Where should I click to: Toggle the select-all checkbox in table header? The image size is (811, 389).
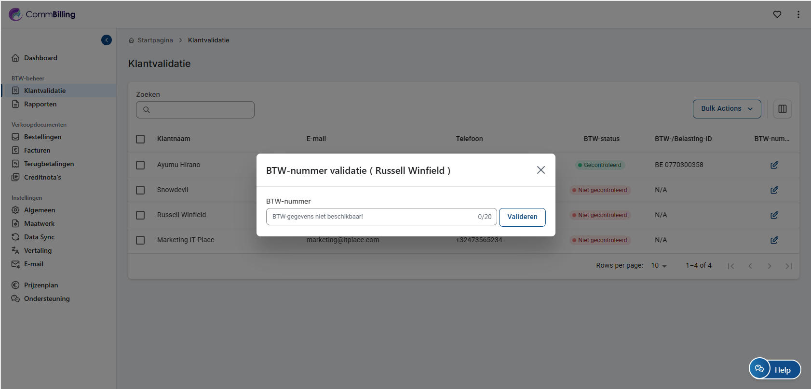click(140, 139)
